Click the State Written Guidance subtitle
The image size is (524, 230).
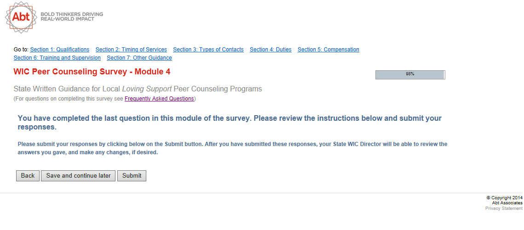138,89
